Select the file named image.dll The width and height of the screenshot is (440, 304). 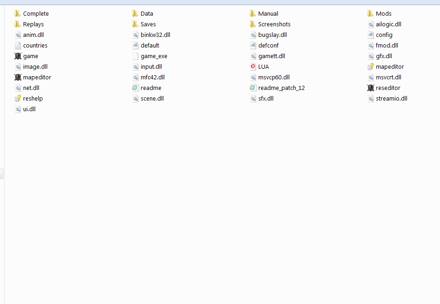pyautogui.click(x=31, y=66)
